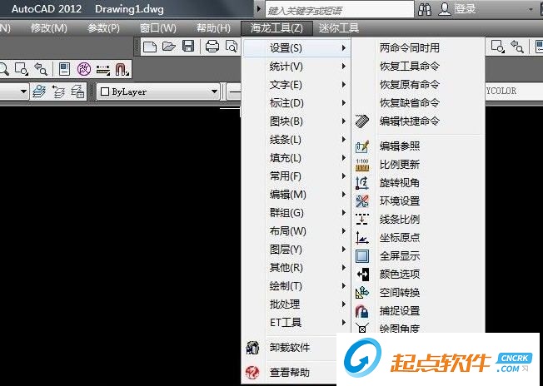Click the dashed linetype tool icon
This screenshot has height=386, width=543.
[102, 70]
